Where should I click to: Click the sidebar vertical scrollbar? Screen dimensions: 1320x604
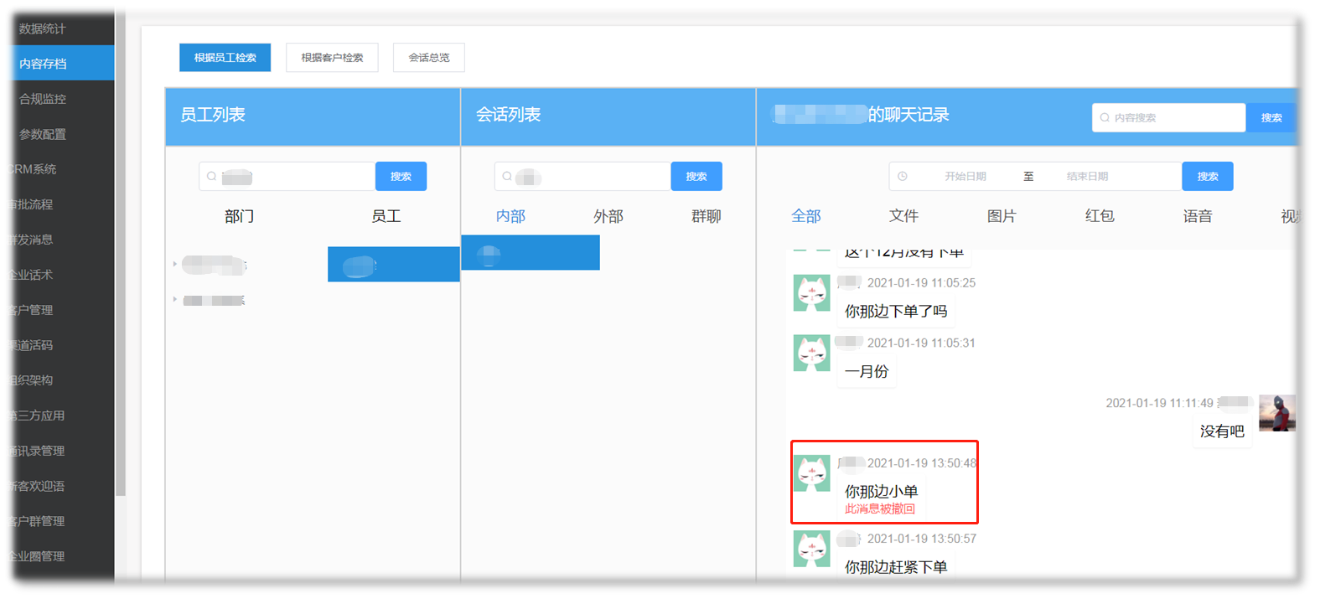[121, 255]
